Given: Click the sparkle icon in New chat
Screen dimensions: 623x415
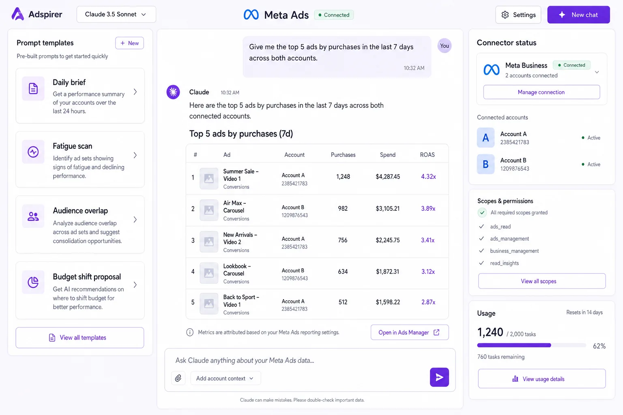Looking at the screenshot, I should pyautogui.click(x=562, y=15).
